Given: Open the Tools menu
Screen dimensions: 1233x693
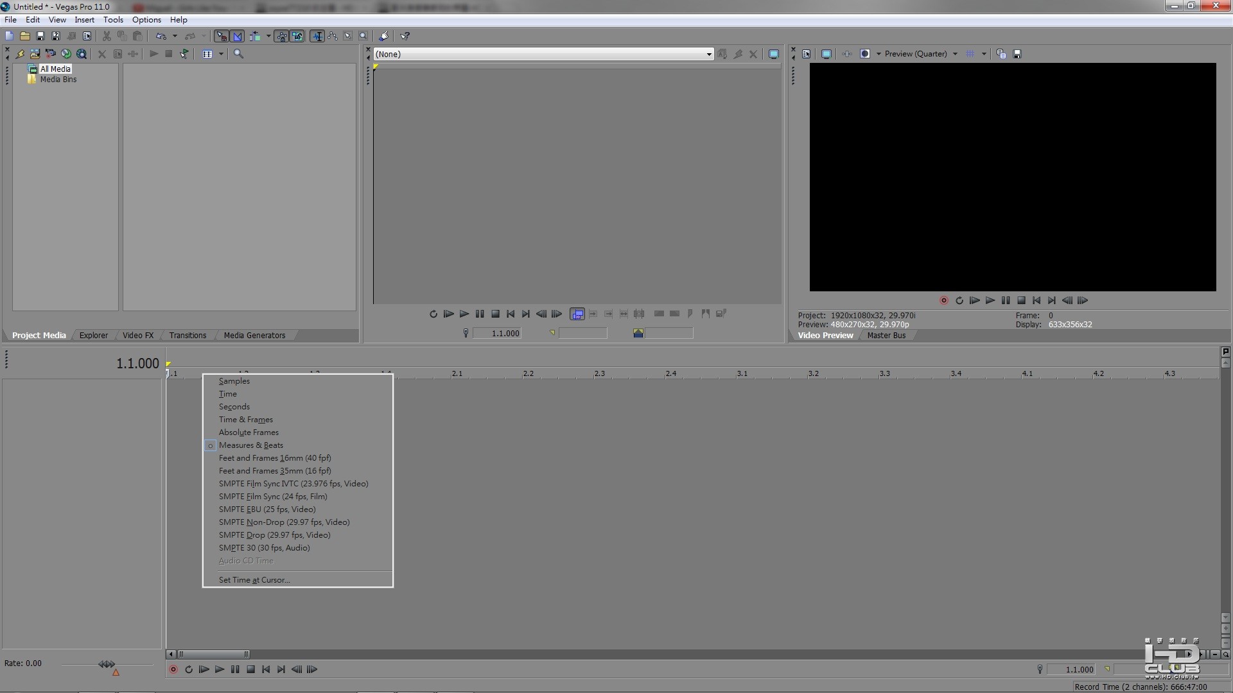Looking at the screenshot, I should (x=113, y=20).
